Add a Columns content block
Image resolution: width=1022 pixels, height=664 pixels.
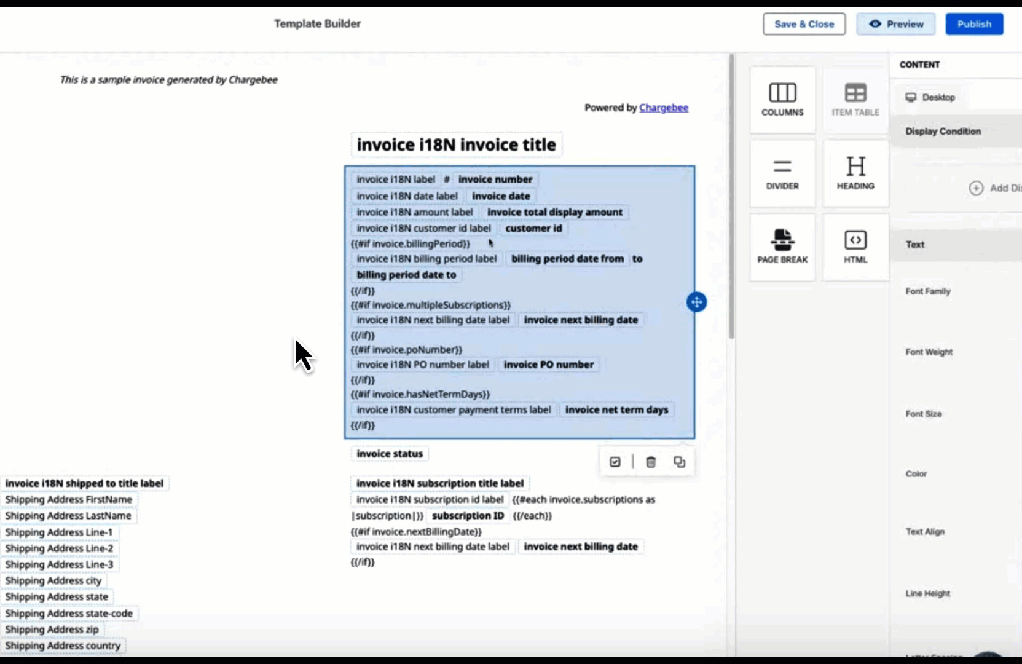coord(782,100)
